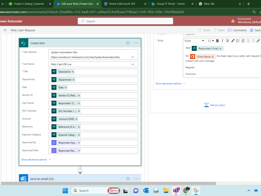Image resolution: width=261 pixels, height=196 pixels.
Task: Click the insert step plus icon
Action: [80, 169]
